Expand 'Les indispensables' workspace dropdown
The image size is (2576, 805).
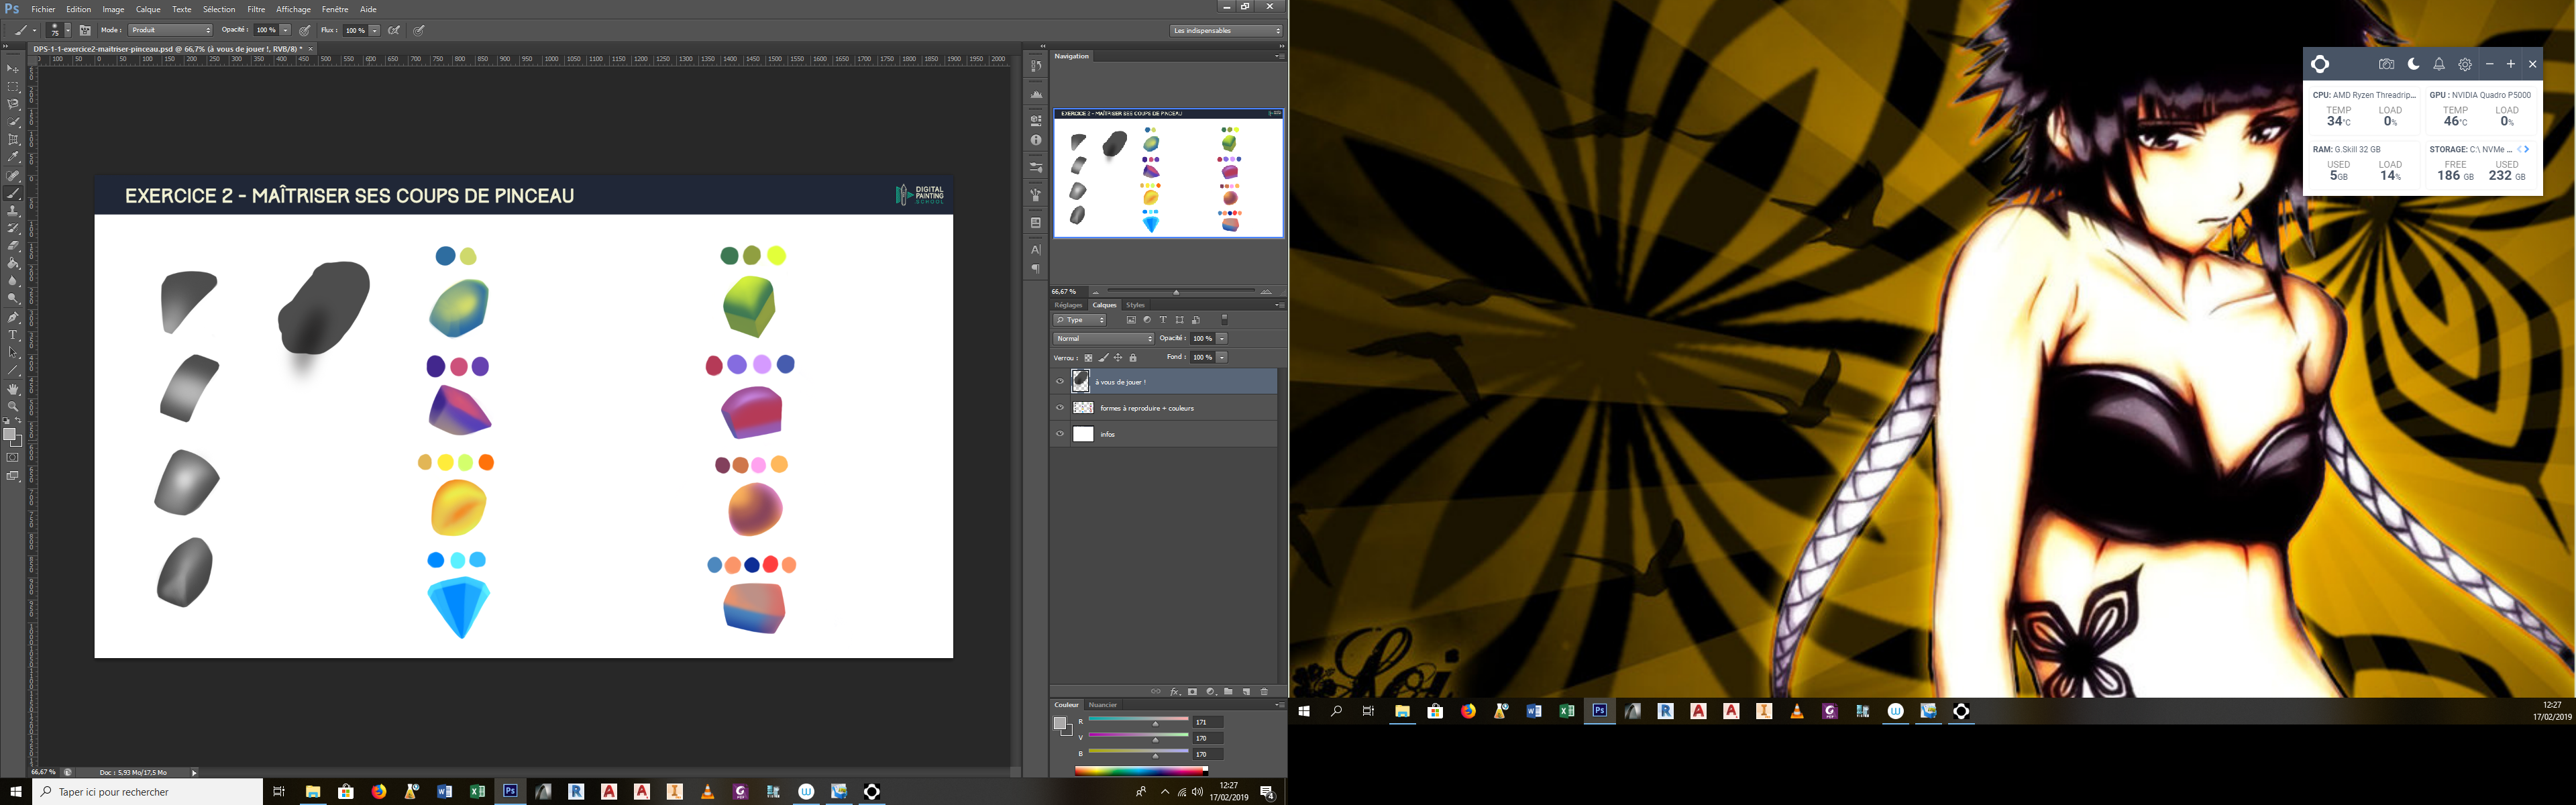pos(1226,30)
